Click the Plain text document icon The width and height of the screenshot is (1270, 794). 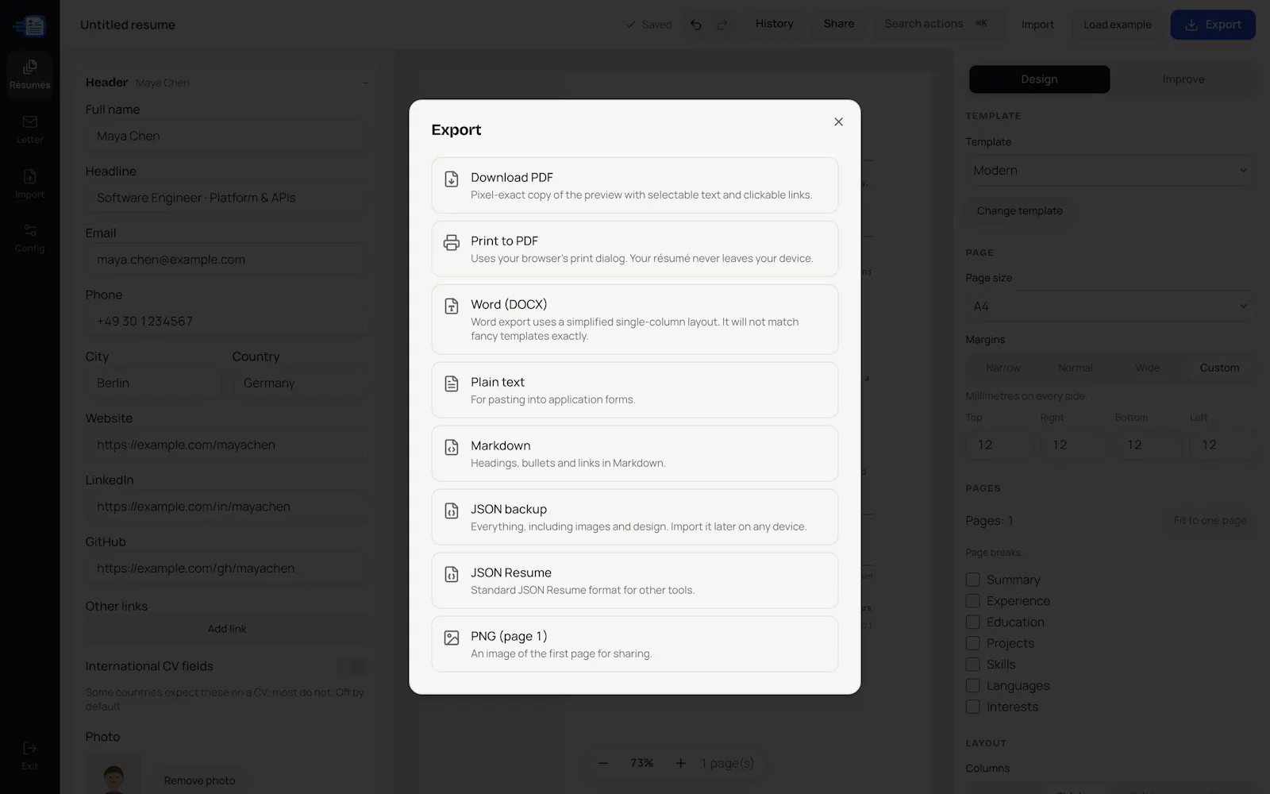tap(452, 384)
